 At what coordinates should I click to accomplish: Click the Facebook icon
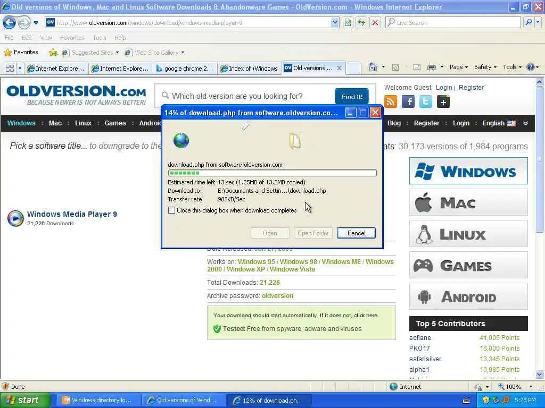[x=408, y=101]
